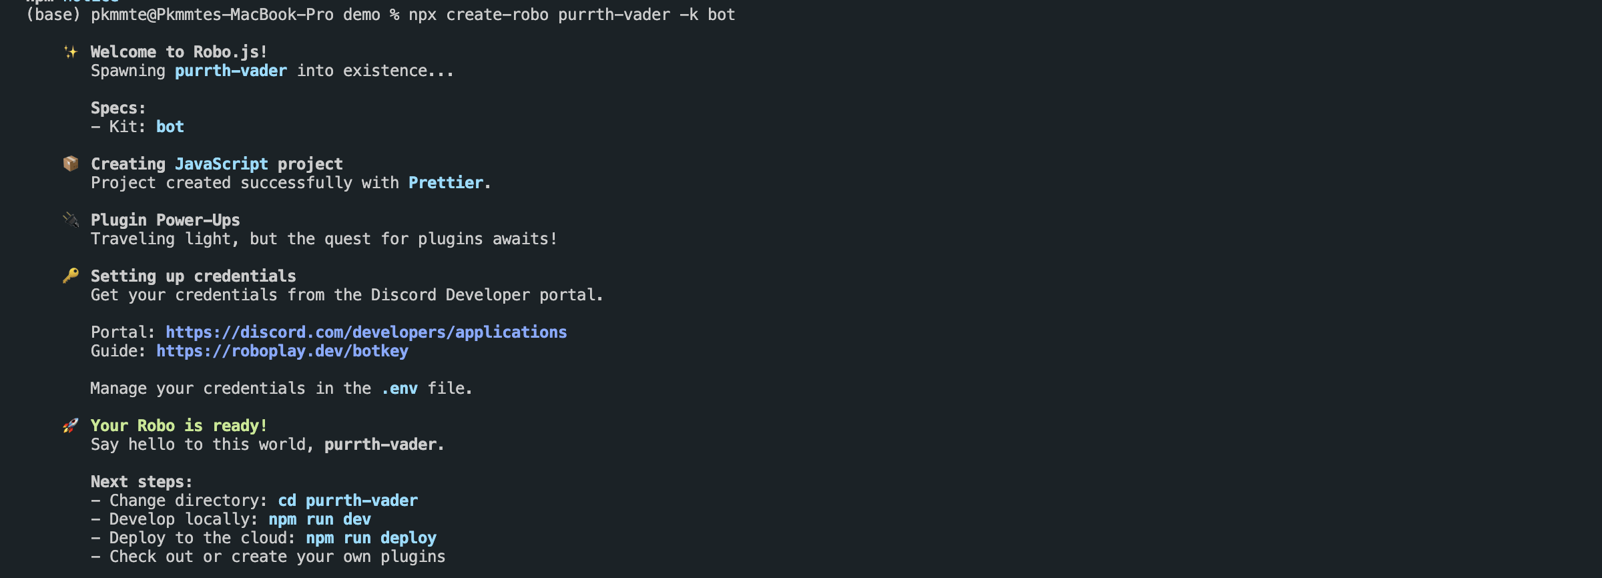Click the 'Specs:' heading
The height and width of the screenshot is (578, 1602).
tap(118, 108)
